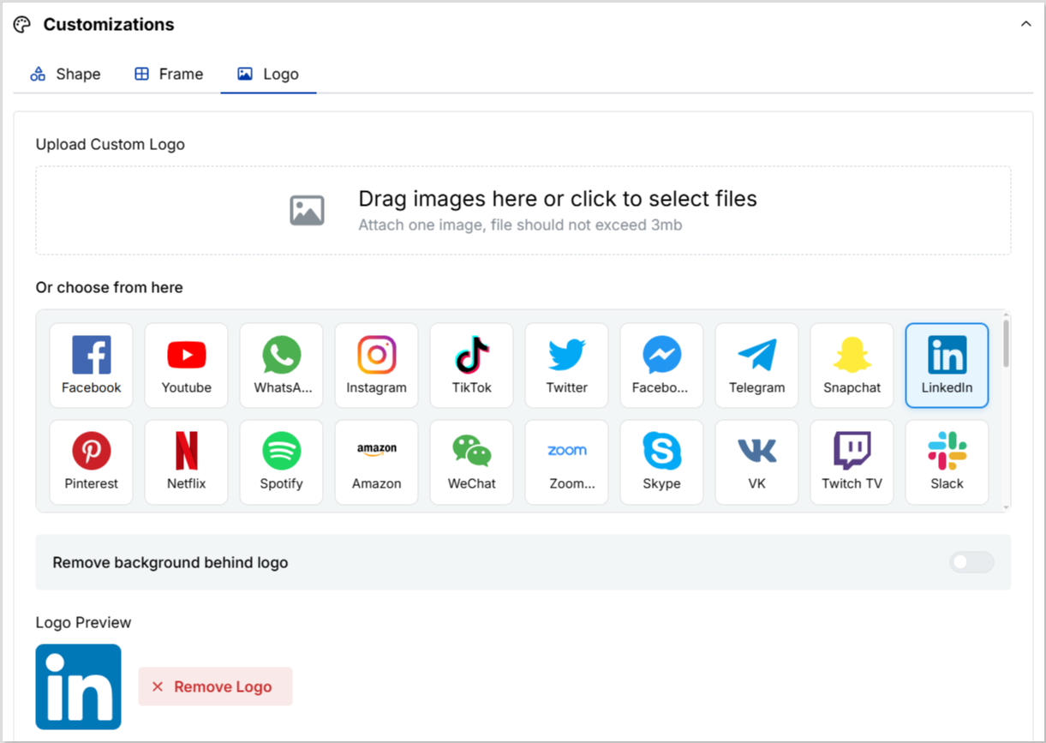Click the image placeholder icon in dropzone
Viewport: 1046px width, 743px height.
click(x=307, y=210)
